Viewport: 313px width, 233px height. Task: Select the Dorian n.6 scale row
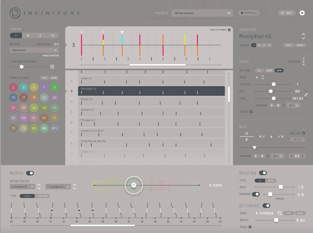click(151, 102)
